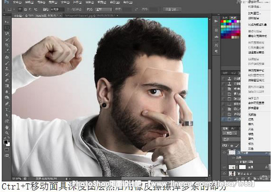Change screen mode from toolbox bottom
The width and height of the screenshot is (279, 192).
tap(7, 155)
